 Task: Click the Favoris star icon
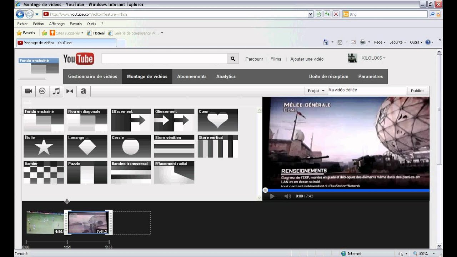pos(19,33)
